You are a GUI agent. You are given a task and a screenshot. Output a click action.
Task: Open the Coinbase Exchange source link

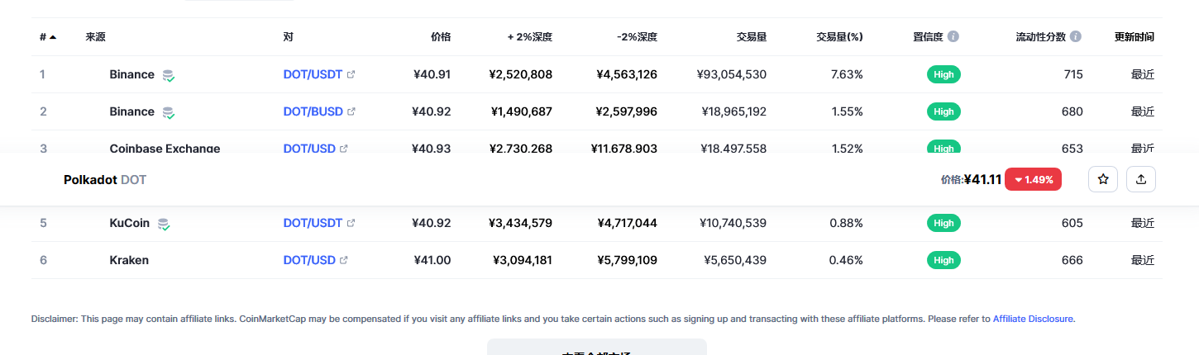point(165,149)
